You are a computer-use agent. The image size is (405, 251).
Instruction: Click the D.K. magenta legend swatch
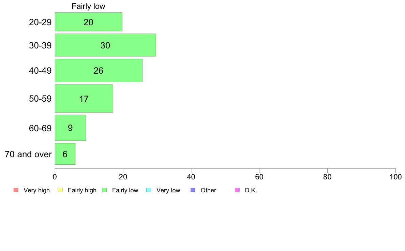(237, 190)
